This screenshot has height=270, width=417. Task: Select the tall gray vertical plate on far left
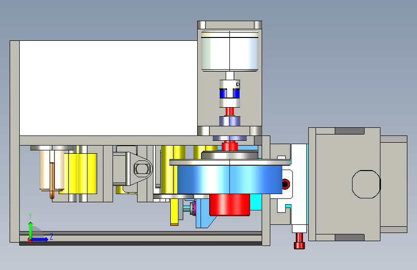tap(14, 141)
